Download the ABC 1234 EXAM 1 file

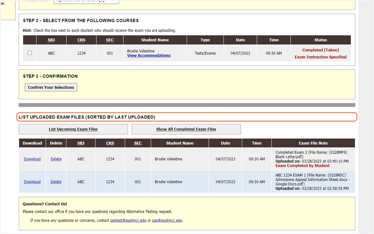click(x=32, y=182)
